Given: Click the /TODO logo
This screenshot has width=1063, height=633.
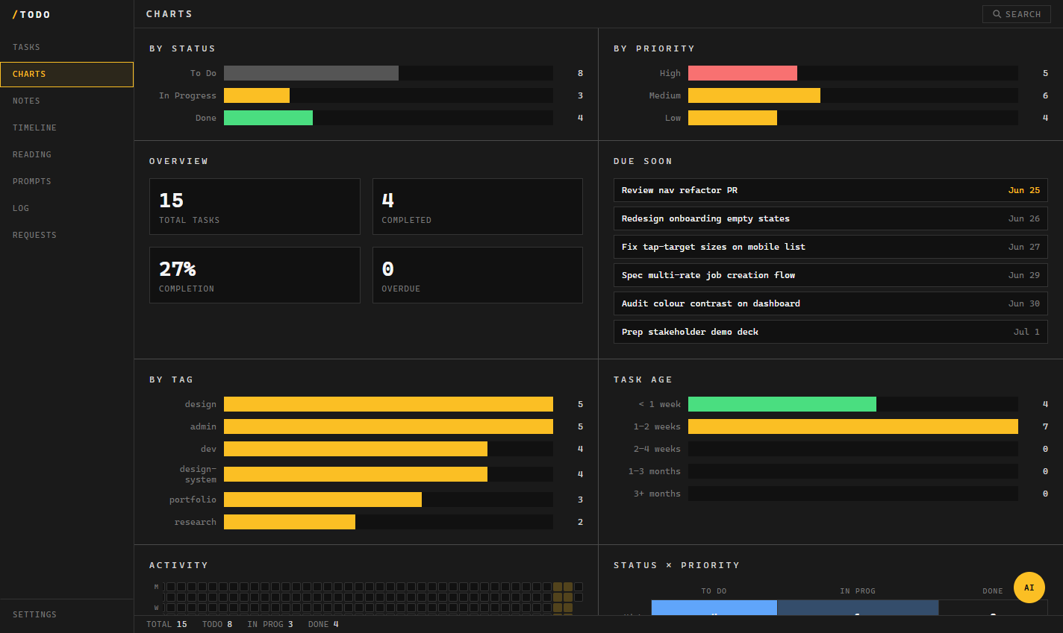Looking at the screenshot, I should click(x=31, y=15).
